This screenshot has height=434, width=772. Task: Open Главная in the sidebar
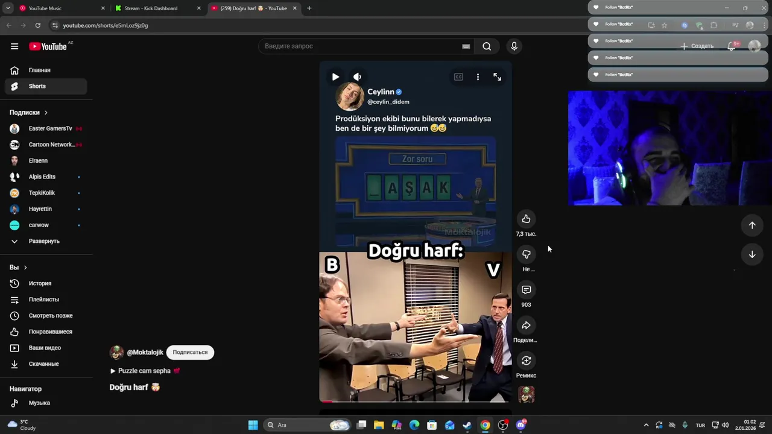(46, 70)
